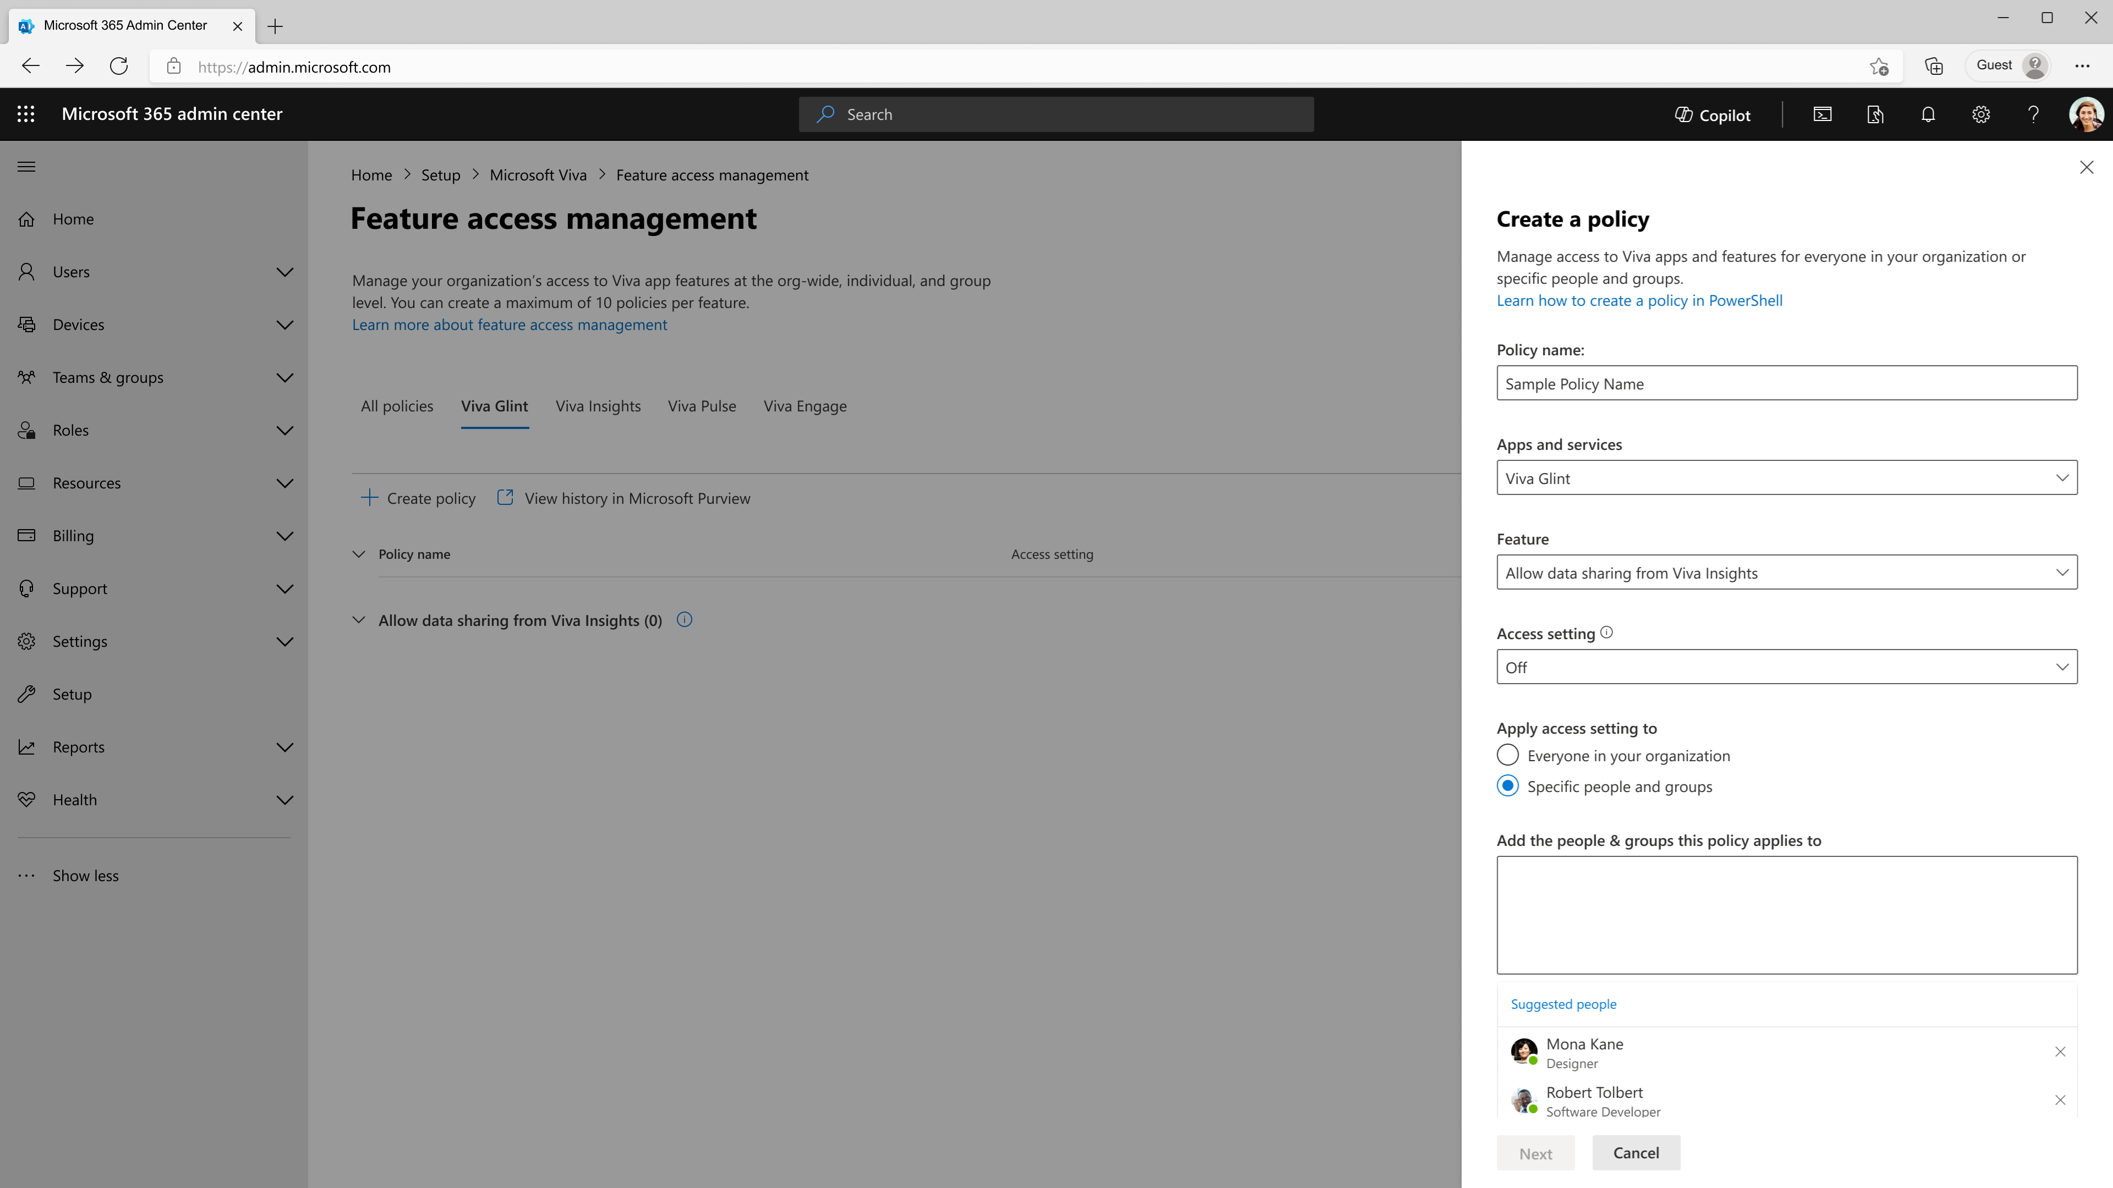Click the help question mark icon
Screen dimensions: 2113x1188
coord(2033,115)
